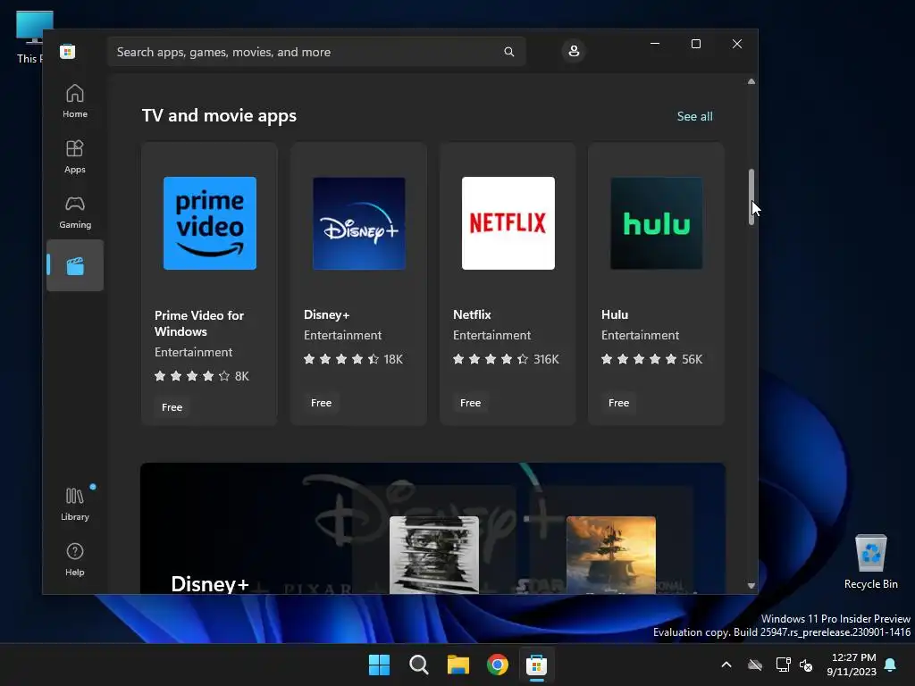Click the Free button under Netflix
The image size is (915, 686).
[x=470, y=403]
